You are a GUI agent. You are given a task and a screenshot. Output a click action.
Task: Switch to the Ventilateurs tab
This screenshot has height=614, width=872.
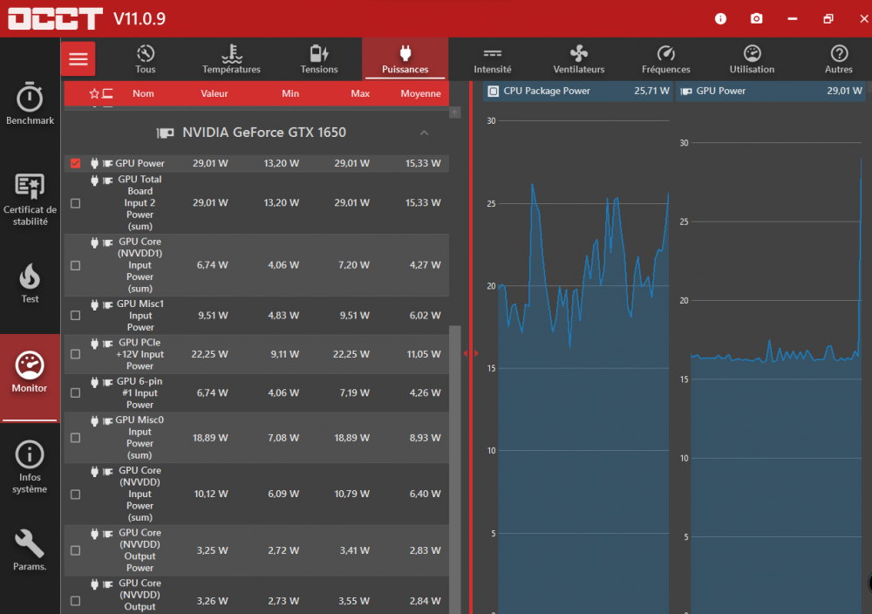578,59
